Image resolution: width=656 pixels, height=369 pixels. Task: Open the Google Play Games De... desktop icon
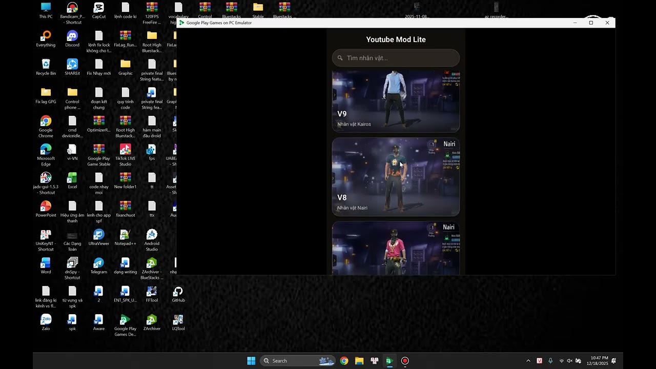point(125,325)
